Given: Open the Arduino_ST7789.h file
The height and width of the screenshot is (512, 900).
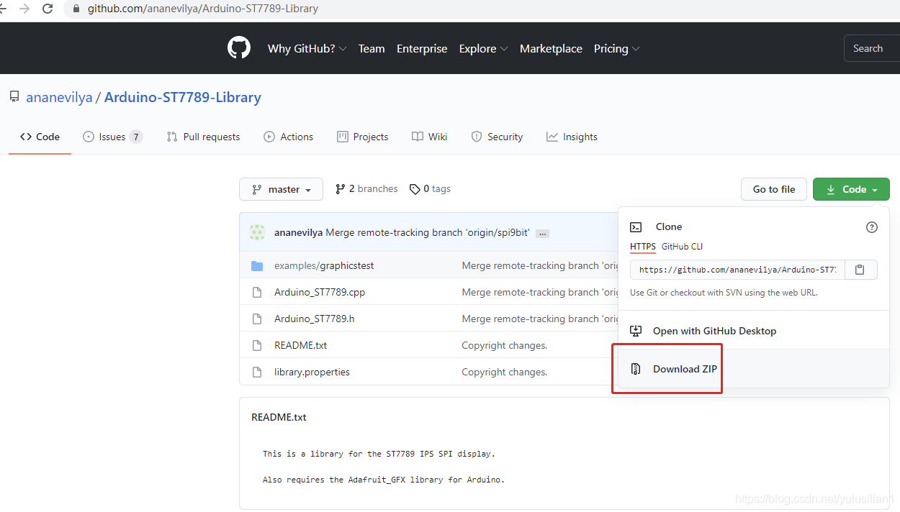Looking at the screenshot, I should 314,319.
